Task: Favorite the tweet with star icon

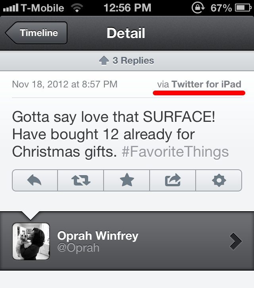Action: (x=127, y=181)
